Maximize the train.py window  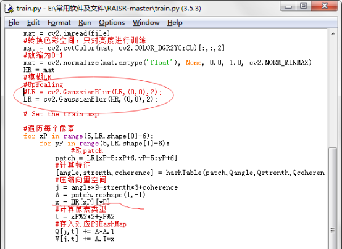tap(303, 6)
